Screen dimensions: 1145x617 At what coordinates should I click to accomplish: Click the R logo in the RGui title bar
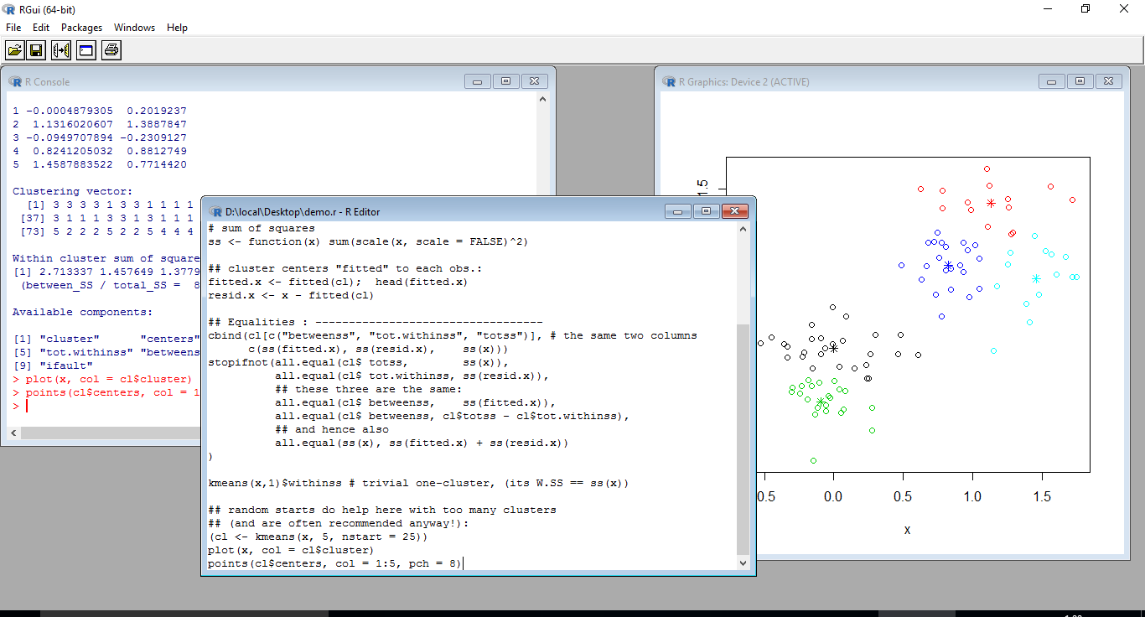[x=8, y=9]
